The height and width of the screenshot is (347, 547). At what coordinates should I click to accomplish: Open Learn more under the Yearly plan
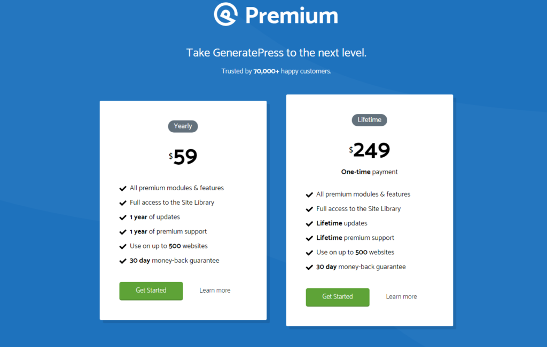click(215, 290)
